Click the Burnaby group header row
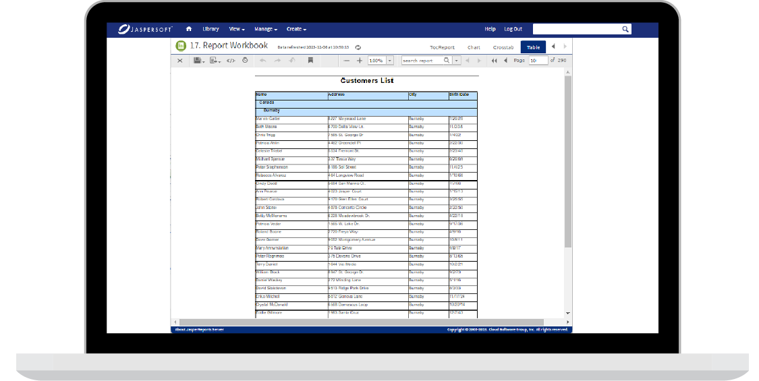 (366, 111)
